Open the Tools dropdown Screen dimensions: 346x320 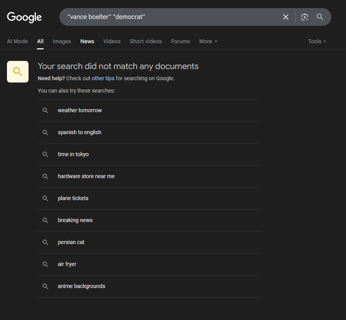click(317, 41)
